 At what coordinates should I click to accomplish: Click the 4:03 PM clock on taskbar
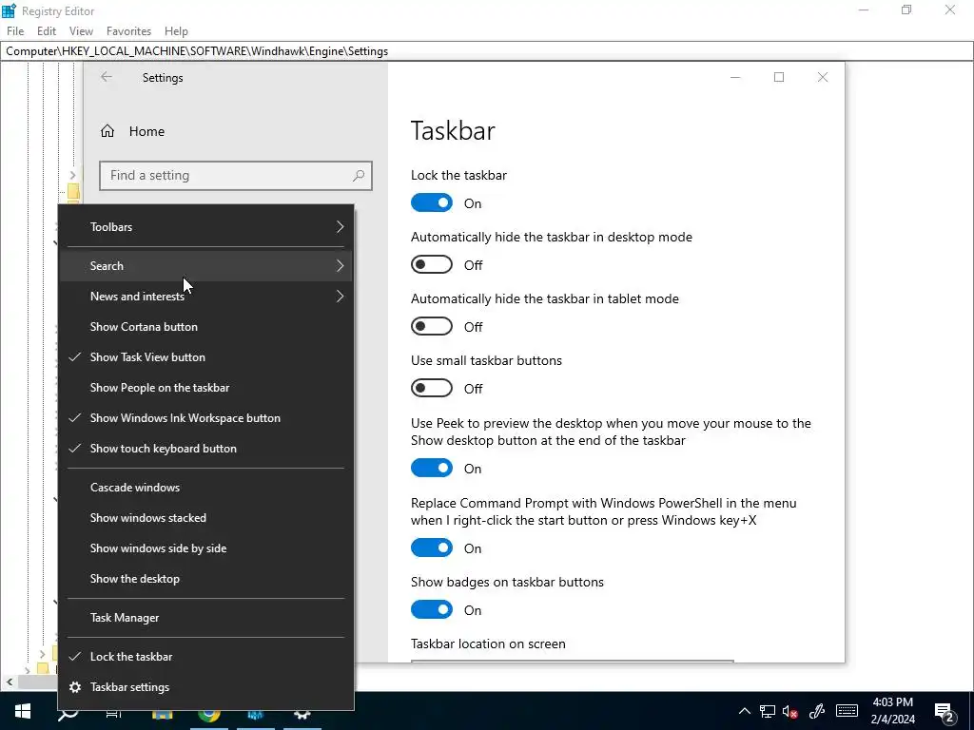(x=892, y=702)
